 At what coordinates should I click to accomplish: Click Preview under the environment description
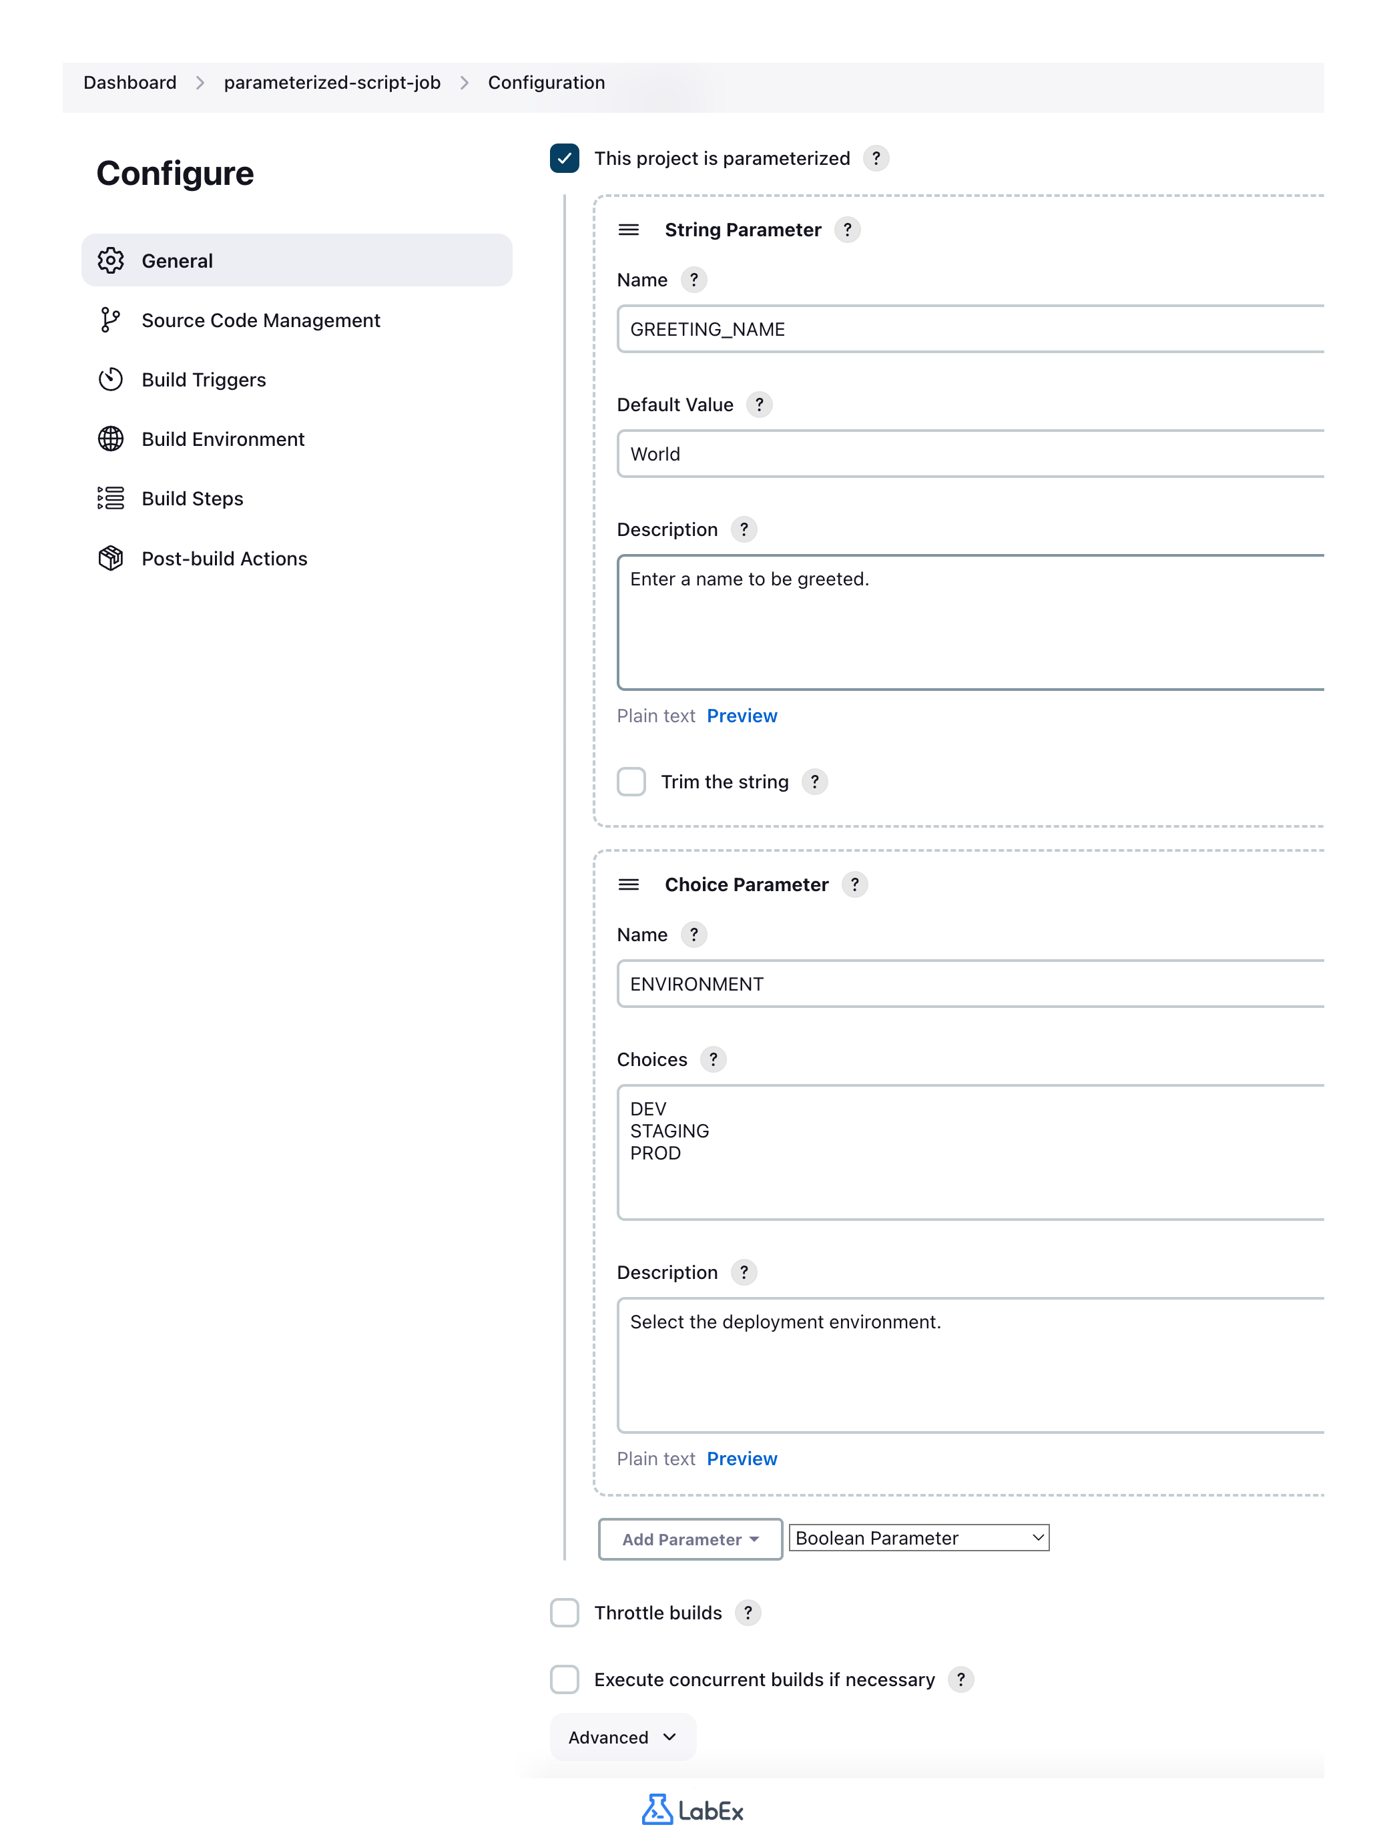coord(742,1458)
